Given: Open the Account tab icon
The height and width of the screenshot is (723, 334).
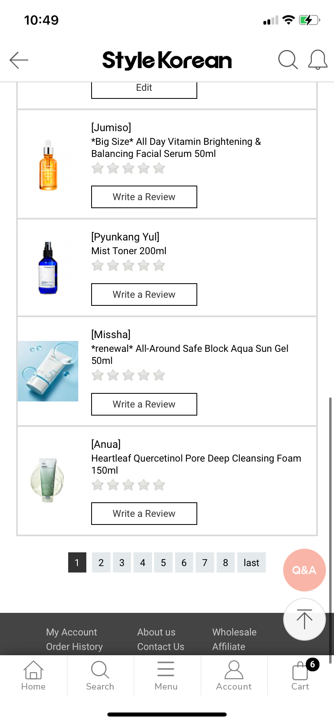Looking at the screenshot, I should [234, 675].
